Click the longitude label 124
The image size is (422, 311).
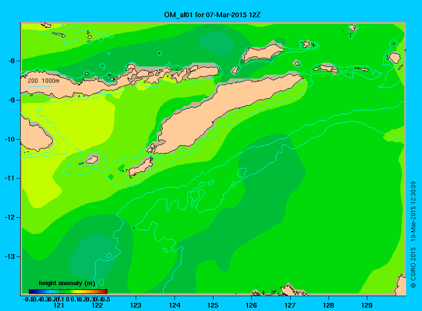(x=175, y=305)
